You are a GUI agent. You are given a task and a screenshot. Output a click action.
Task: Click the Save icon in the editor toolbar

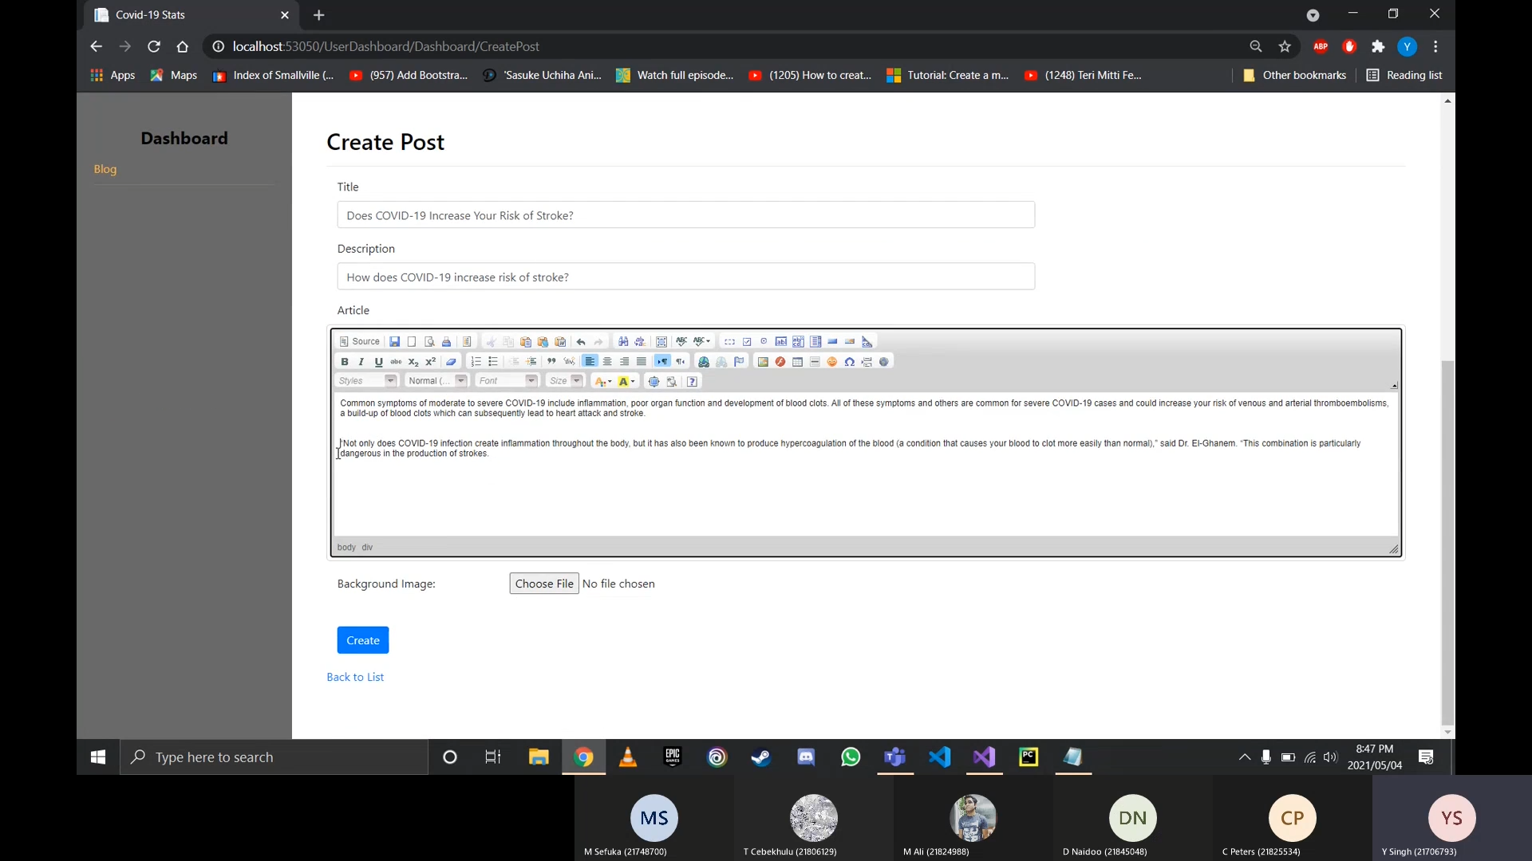tap(394, 341)
